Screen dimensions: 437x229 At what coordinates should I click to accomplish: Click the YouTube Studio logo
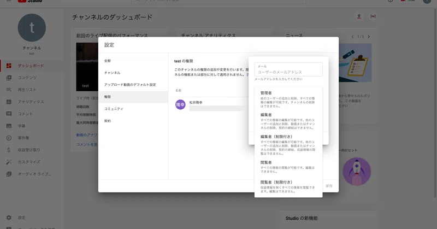30,1
